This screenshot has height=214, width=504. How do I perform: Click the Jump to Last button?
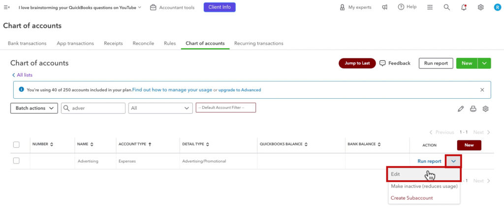pyautogui.click(x=357, y=63)
